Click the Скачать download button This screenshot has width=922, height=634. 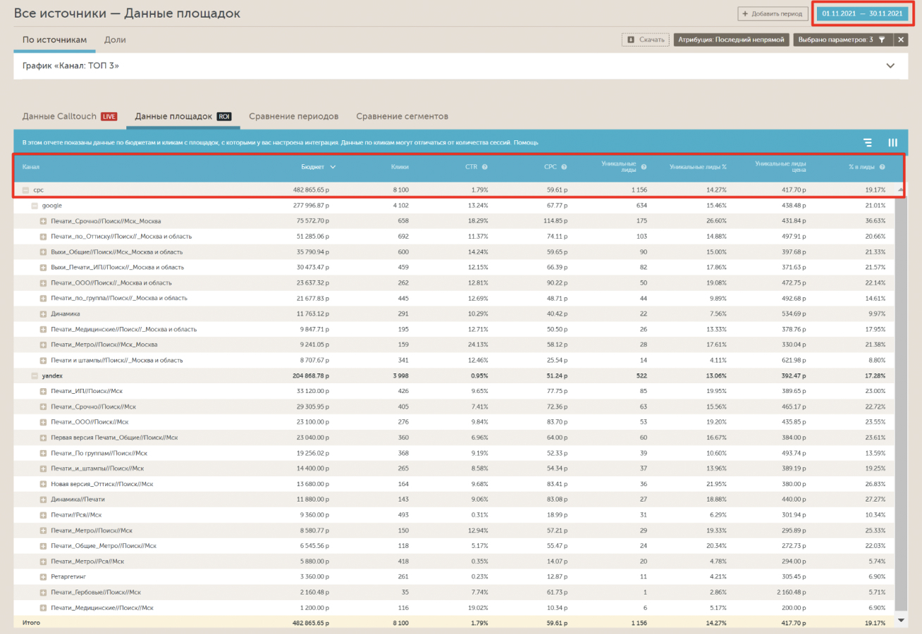[x=645, y=40]
